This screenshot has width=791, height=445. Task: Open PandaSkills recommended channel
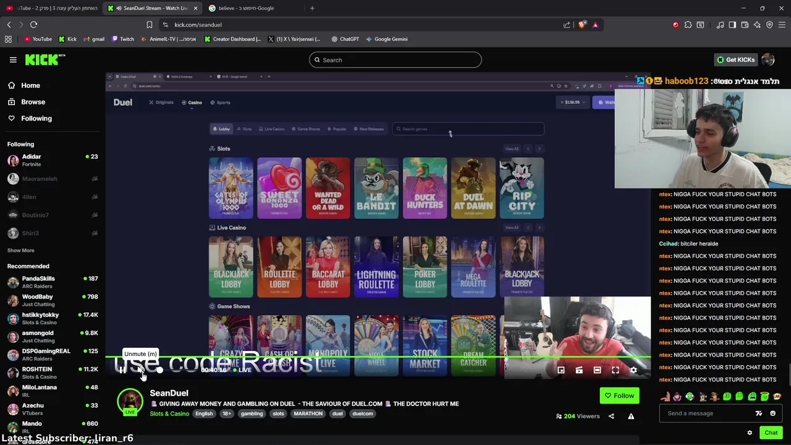[x=53, y=282]
